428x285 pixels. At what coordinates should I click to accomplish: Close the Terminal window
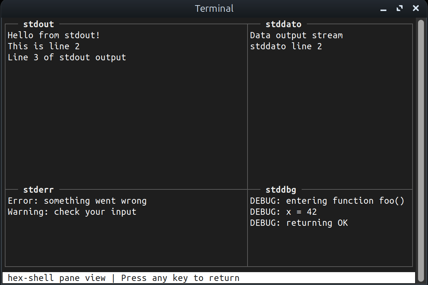416,8
